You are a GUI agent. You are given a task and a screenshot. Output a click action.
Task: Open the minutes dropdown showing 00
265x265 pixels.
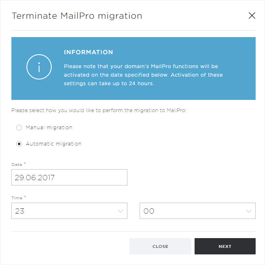point(197,211)
